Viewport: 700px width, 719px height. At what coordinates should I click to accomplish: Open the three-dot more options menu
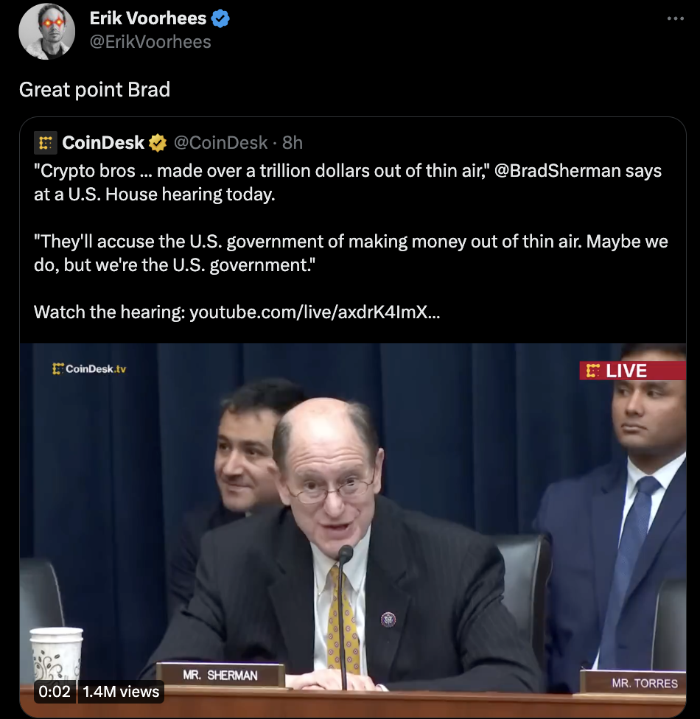pyautogui.click(x=675, y=18)
